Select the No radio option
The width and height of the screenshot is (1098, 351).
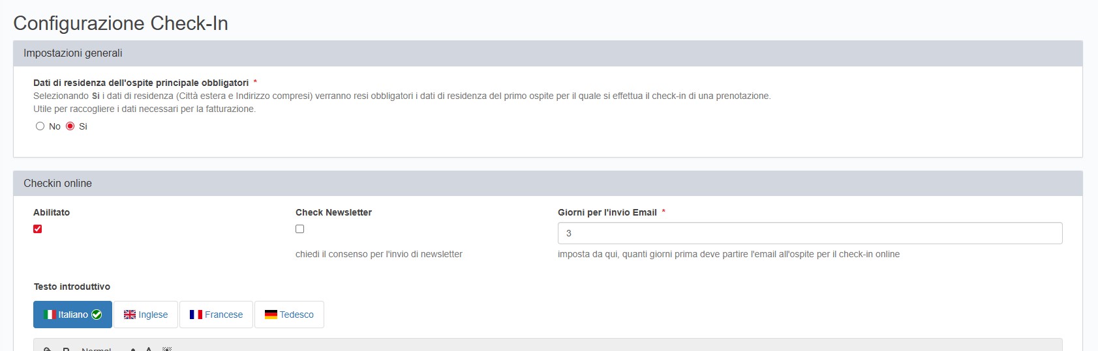40,126
